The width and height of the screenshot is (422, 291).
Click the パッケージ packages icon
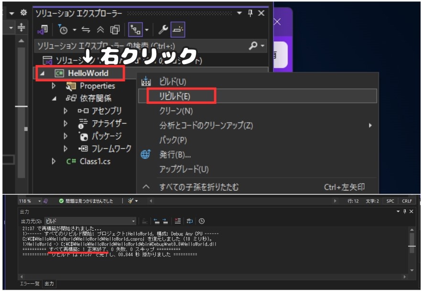(83, 136)
